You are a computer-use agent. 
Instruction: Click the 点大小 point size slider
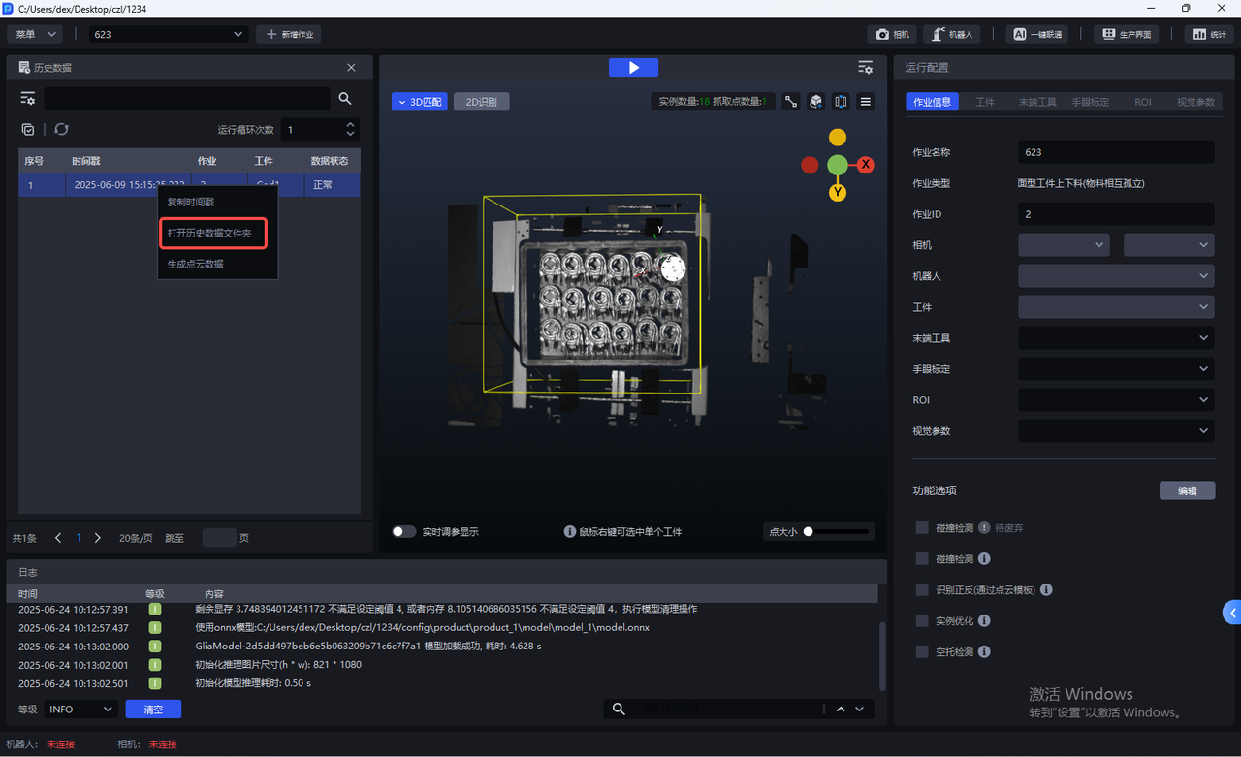tap(836, 531)
